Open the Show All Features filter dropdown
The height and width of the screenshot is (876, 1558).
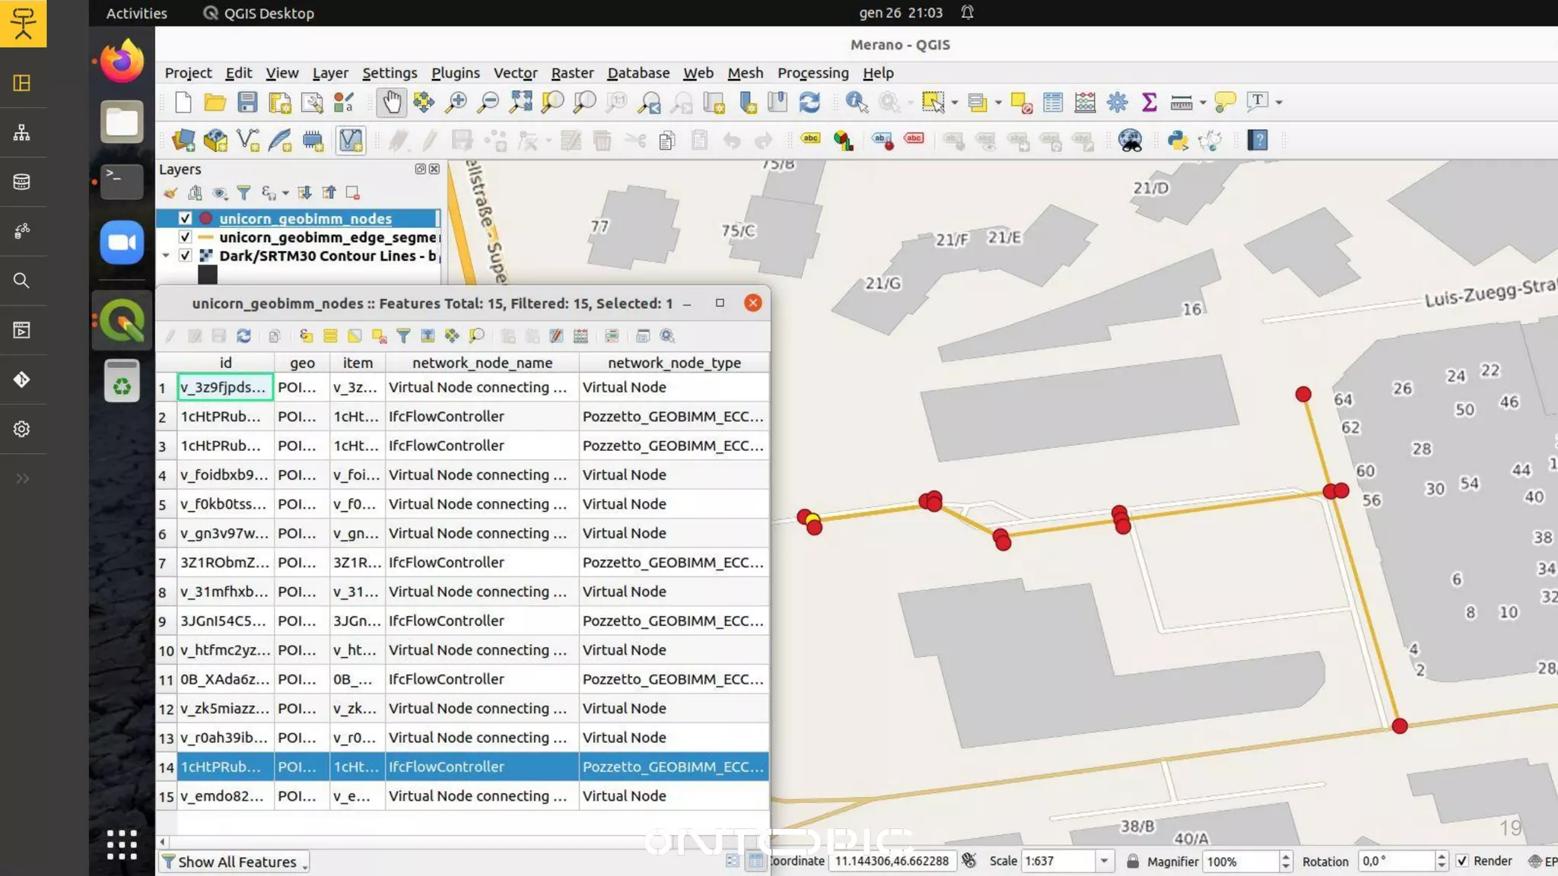236,862
